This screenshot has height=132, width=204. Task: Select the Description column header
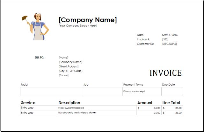click(x=69, y=103)
